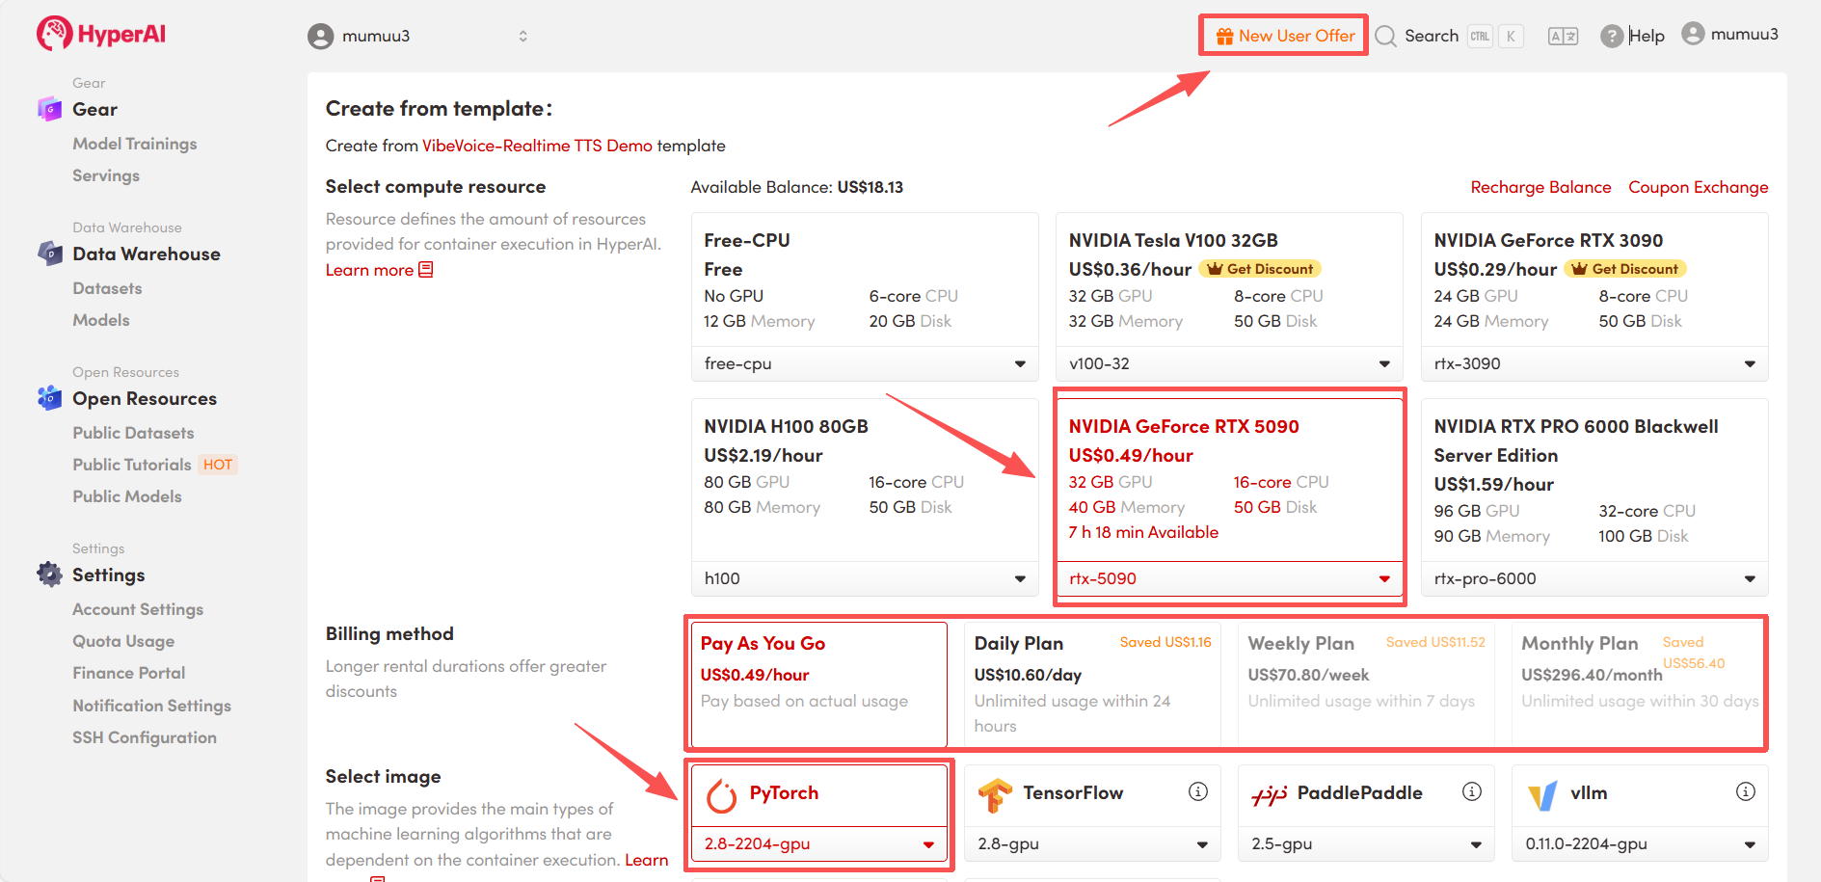Select the TensorFlow image card
This screenshot has height=882, width=1821.
(1073, 793)
